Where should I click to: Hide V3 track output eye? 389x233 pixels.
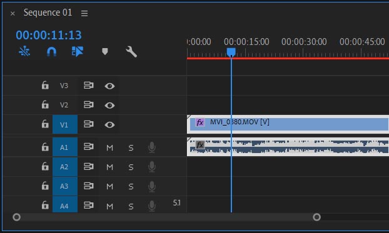tap(109, 86)
